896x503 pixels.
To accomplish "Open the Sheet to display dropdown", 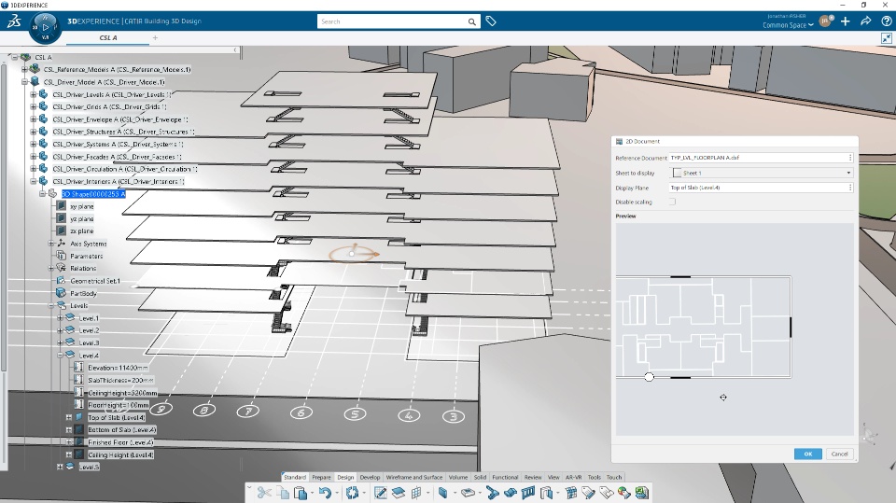I will [762, 173].
